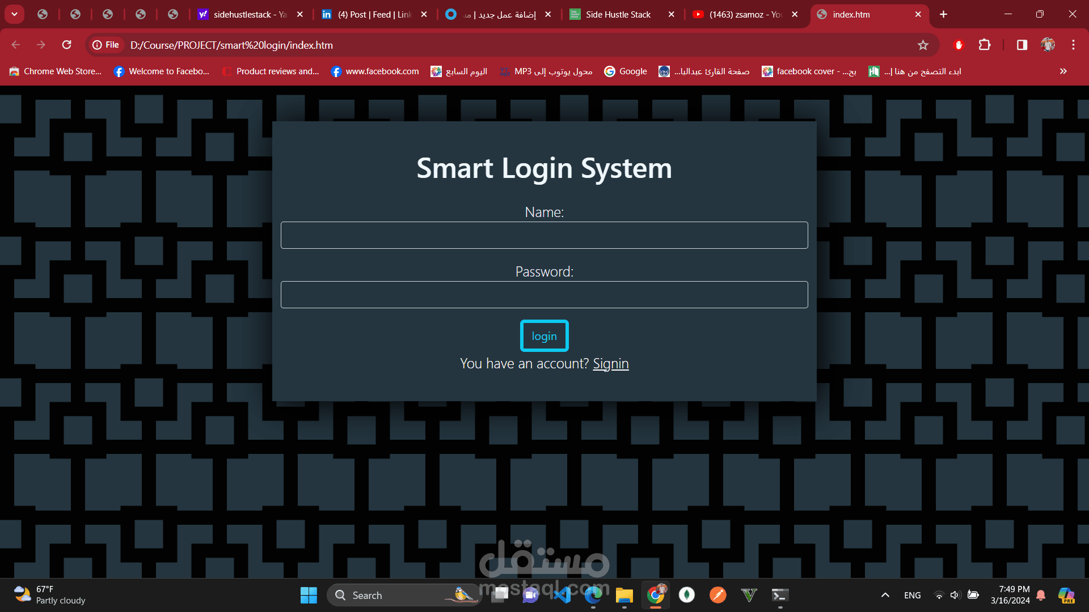Close the index.htm tab
This screenshot has height=612, width=1089.
coord(918,14)
